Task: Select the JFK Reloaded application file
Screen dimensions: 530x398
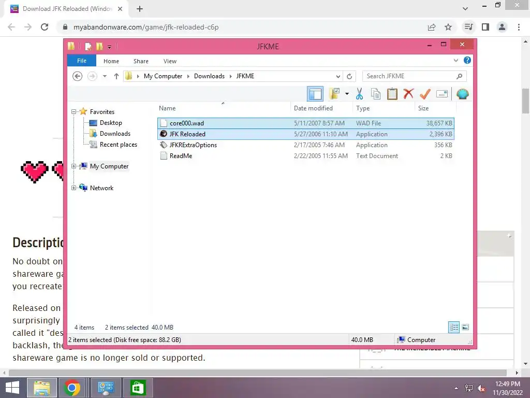Action: click(305, 134)
